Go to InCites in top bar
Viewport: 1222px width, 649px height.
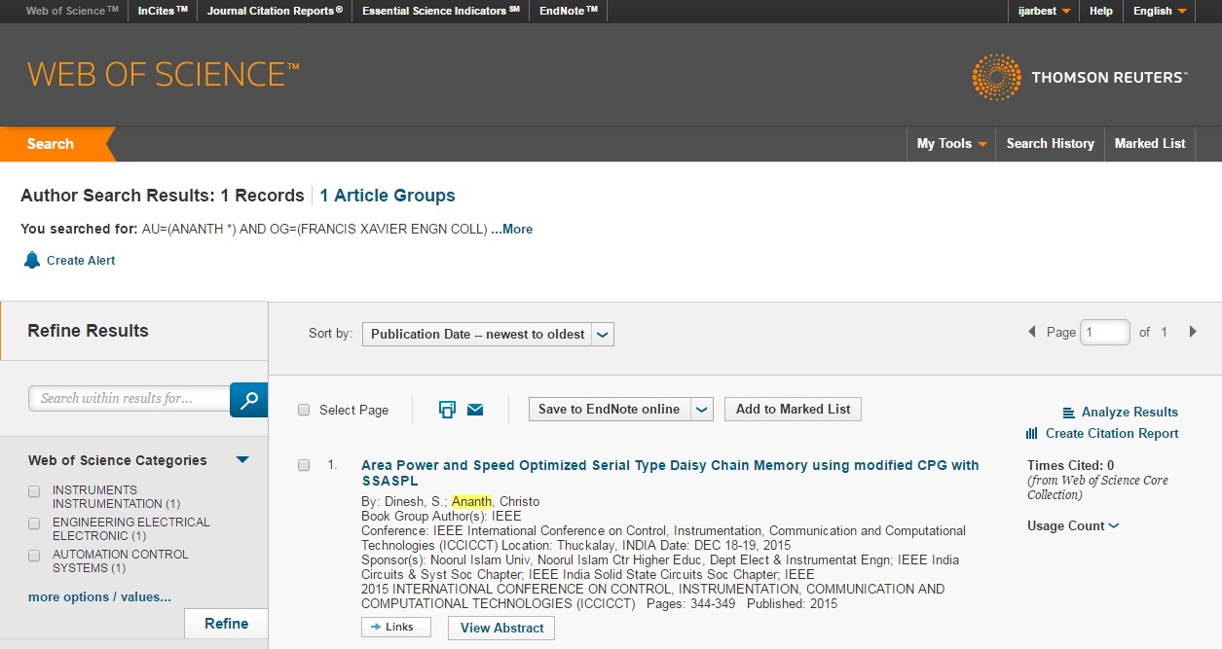pos(163,11)
